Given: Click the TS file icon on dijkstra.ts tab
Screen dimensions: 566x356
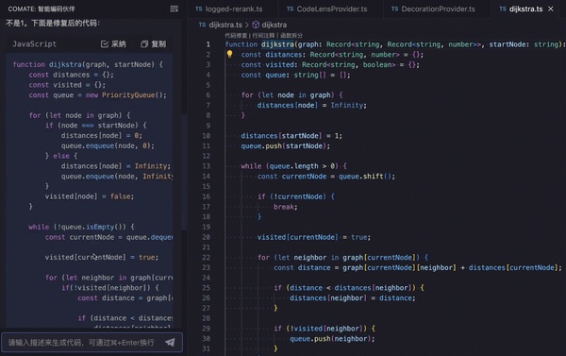Looking at the screenshot, I should pyautogui.click(x=503, y=9).
